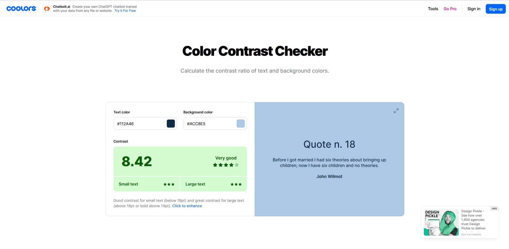Viewport: 509px width, 249px height.
Task: Click the Click to enhance link
Action: pos(187,206)
